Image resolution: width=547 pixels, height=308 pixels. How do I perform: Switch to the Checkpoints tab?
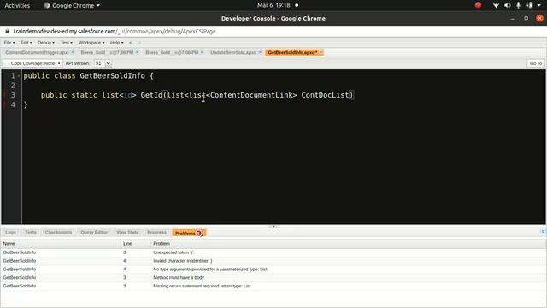pyautogui.click(x=58, y=232)
